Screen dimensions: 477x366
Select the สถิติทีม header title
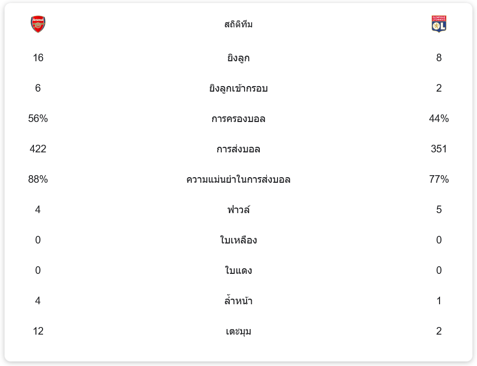pyautogui.click(x=238, y=24)
